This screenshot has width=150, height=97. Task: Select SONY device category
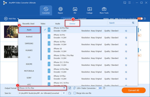coord(29,78)
